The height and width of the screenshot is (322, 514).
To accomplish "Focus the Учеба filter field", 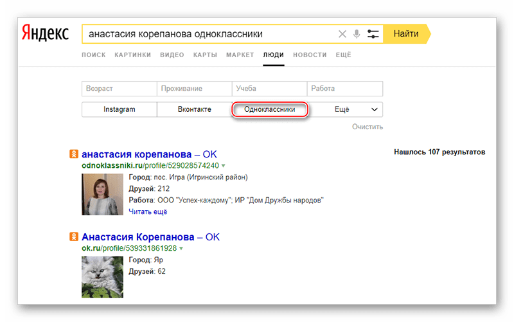I will [269, 89].
